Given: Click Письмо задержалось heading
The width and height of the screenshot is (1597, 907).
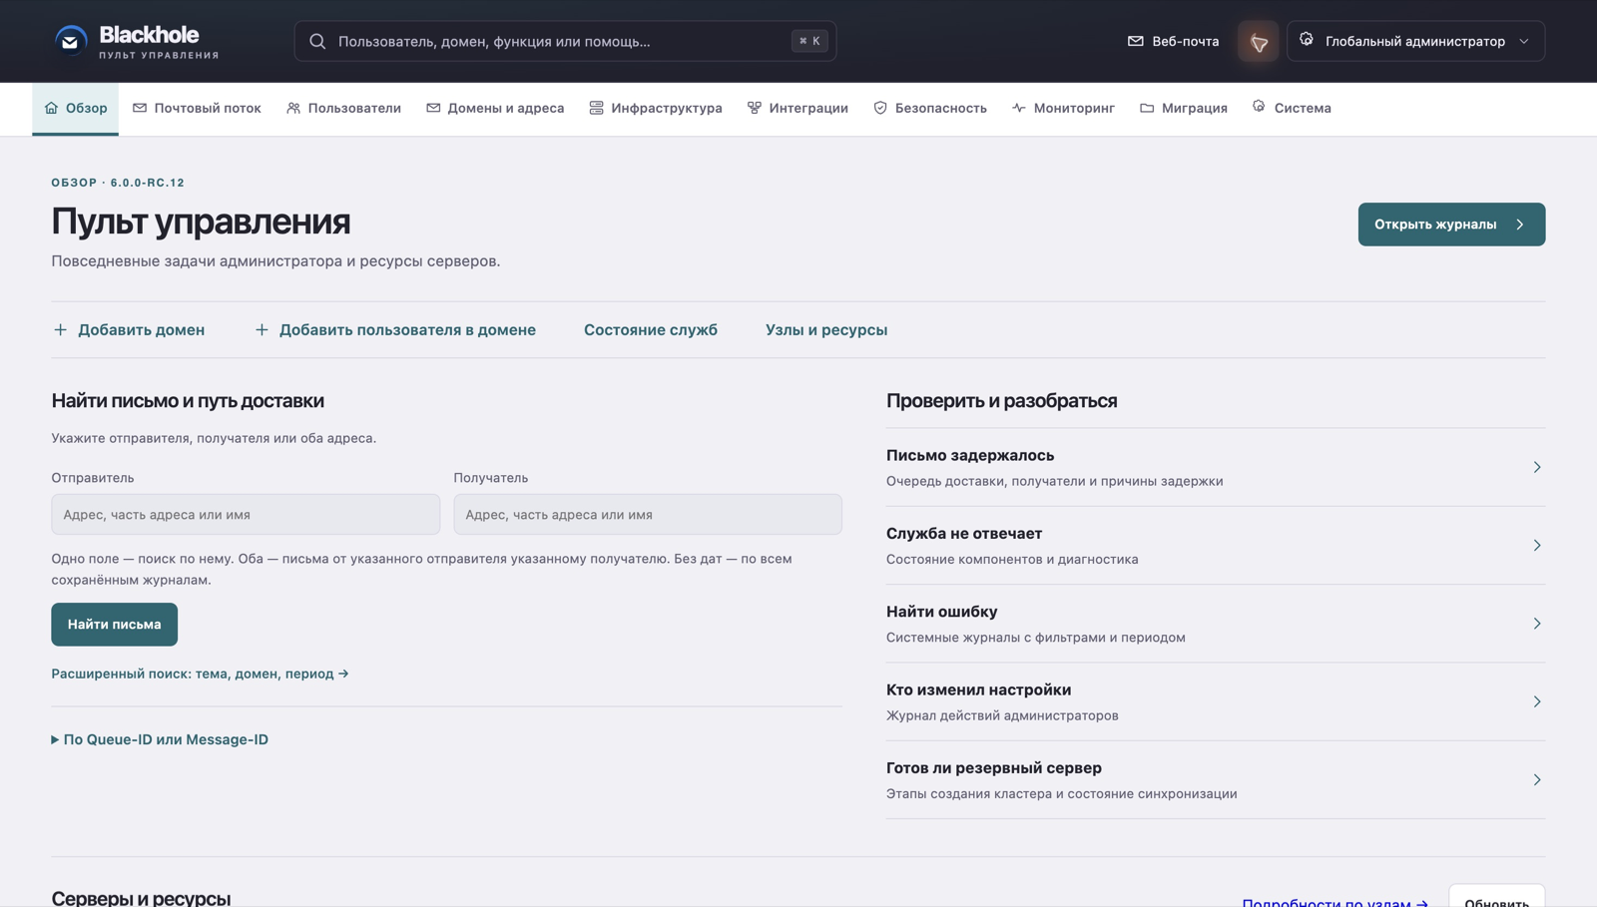Looking at the screenshot, I should coord(970,455).
